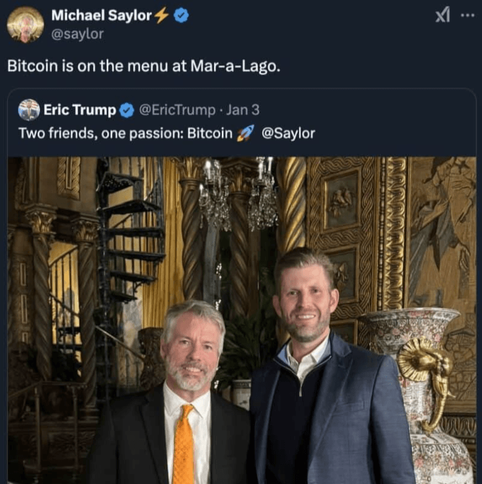Open Eric Trump's small profile avatar
This screenshot has height=484, width=482.
tap(29, 110)
